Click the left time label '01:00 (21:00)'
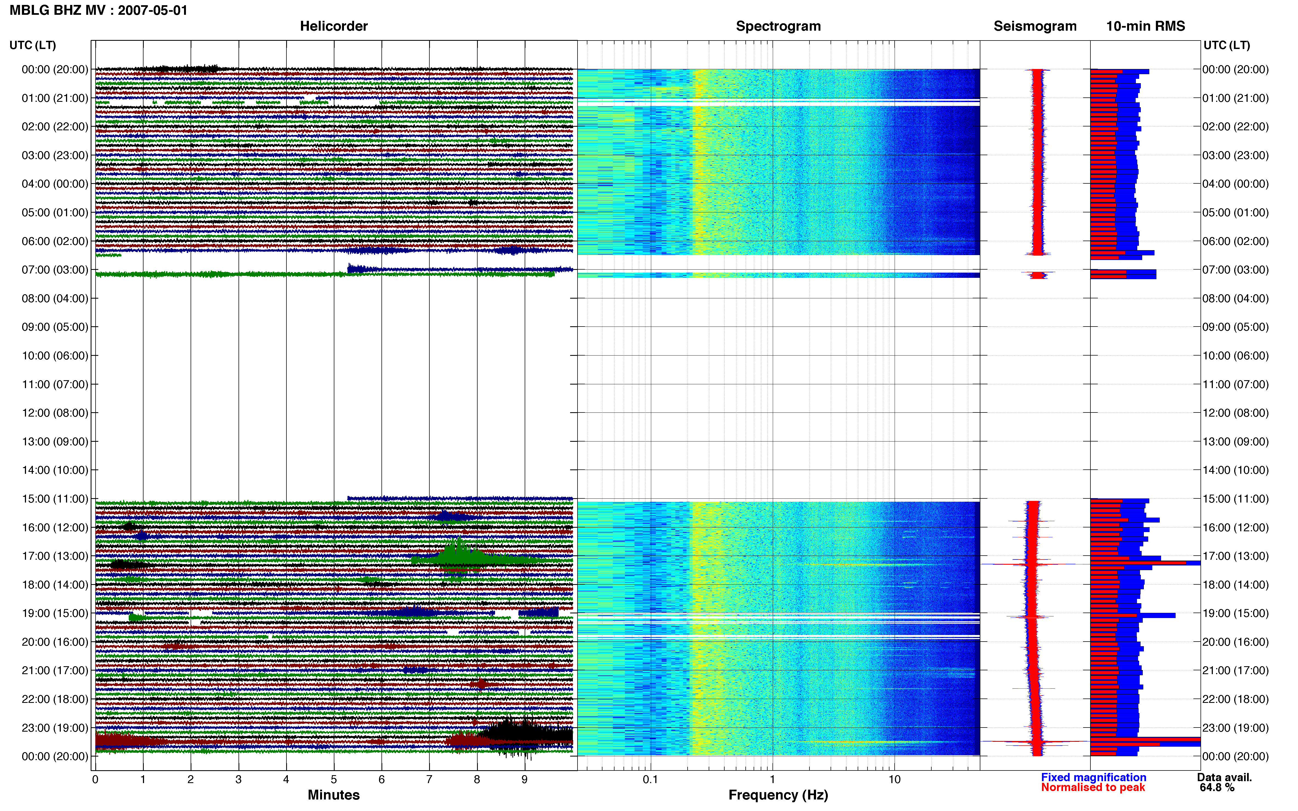Screen dimensions: 1298x811 pos(55,98)
